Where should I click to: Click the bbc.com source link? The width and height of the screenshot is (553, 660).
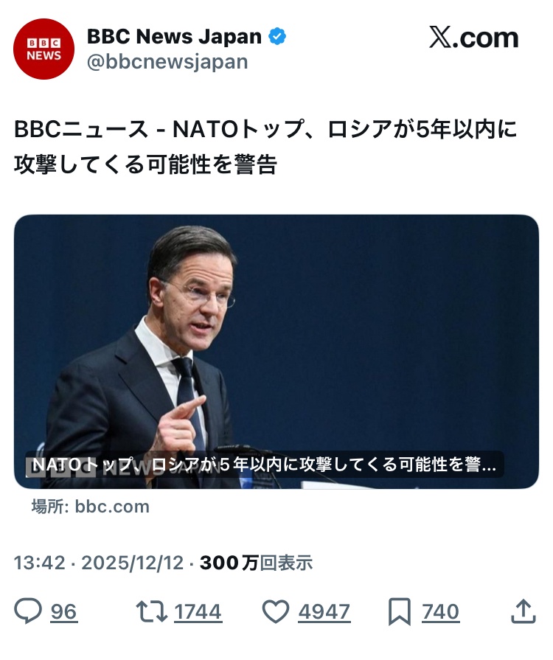coord(112,507)
